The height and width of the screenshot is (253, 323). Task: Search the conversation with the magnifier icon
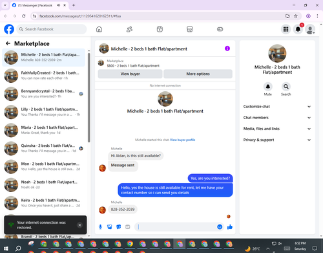(286, 87)
